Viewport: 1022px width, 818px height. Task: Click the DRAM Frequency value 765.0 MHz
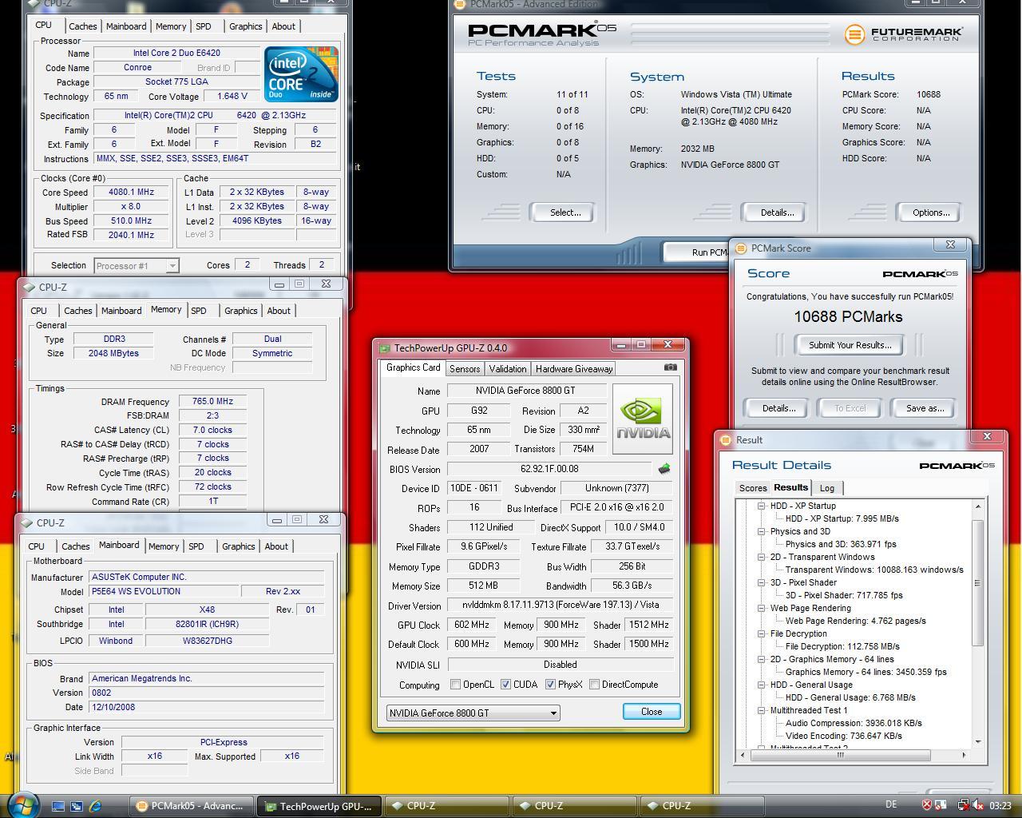[212, 402]
